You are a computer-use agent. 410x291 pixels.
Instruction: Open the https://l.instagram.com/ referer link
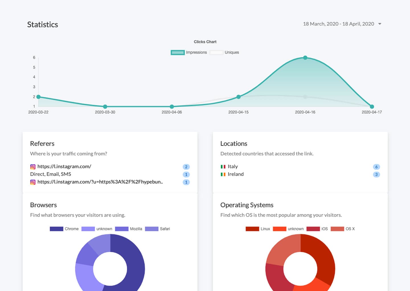point(64,167)
